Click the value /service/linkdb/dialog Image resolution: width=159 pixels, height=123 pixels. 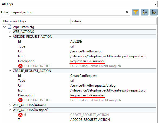pyautogui.click(x=86, y=51)
